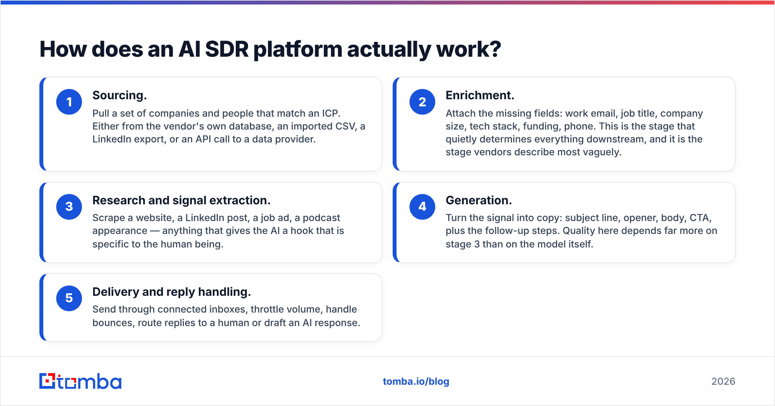Screen dimensions: 775x406
Task: Click the paragraph starting 'Turn the signal into copy'
Action: (x=582, y=231)
